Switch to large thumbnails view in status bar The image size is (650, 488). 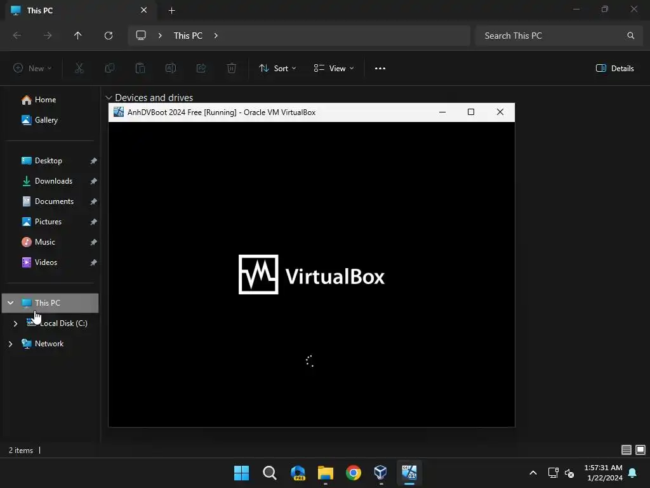(640, 450)
